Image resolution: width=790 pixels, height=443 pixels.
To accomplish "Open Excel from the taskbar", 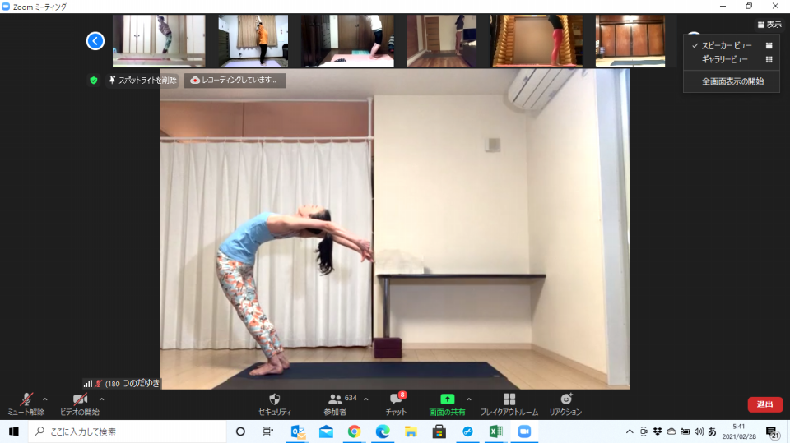I will click(x=495, y=431).
